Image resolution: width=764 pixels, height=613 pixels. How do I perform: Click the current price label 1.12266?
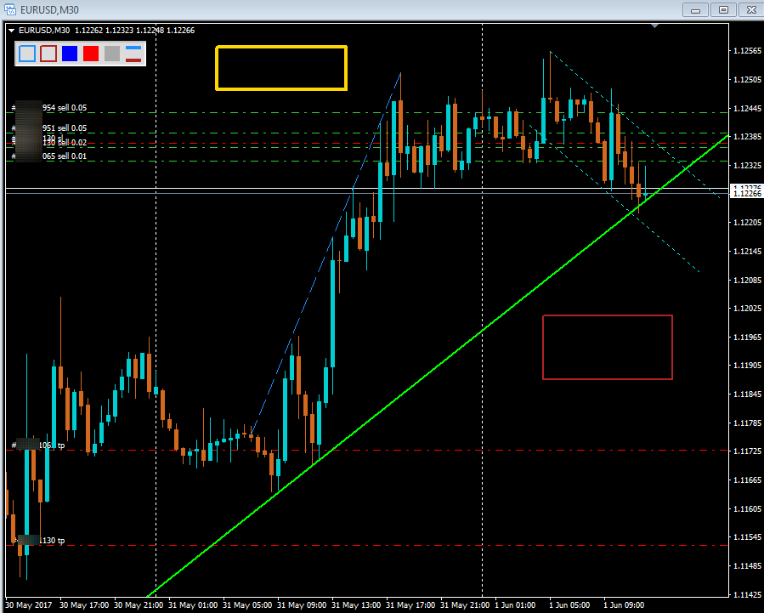[746, 194]
